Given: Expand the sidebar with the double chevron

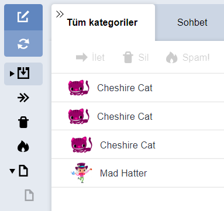Looking at the screenshot, I should (60, 14).
